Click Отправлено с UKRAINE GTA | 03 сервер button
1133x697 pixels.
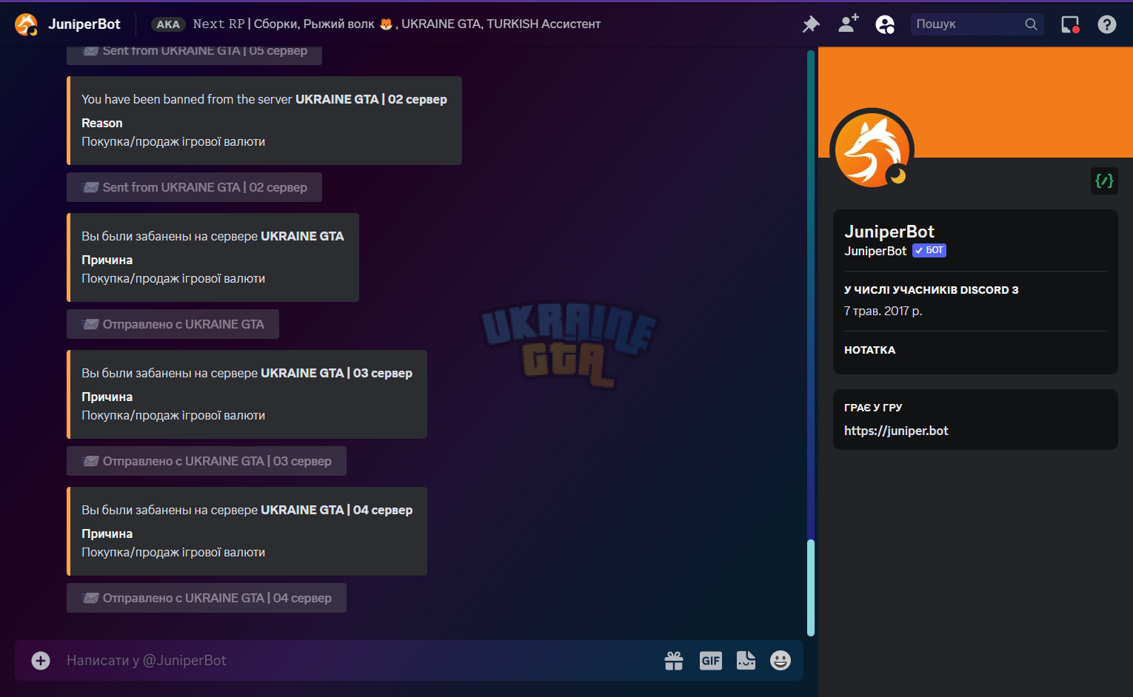tap(207, 461)
